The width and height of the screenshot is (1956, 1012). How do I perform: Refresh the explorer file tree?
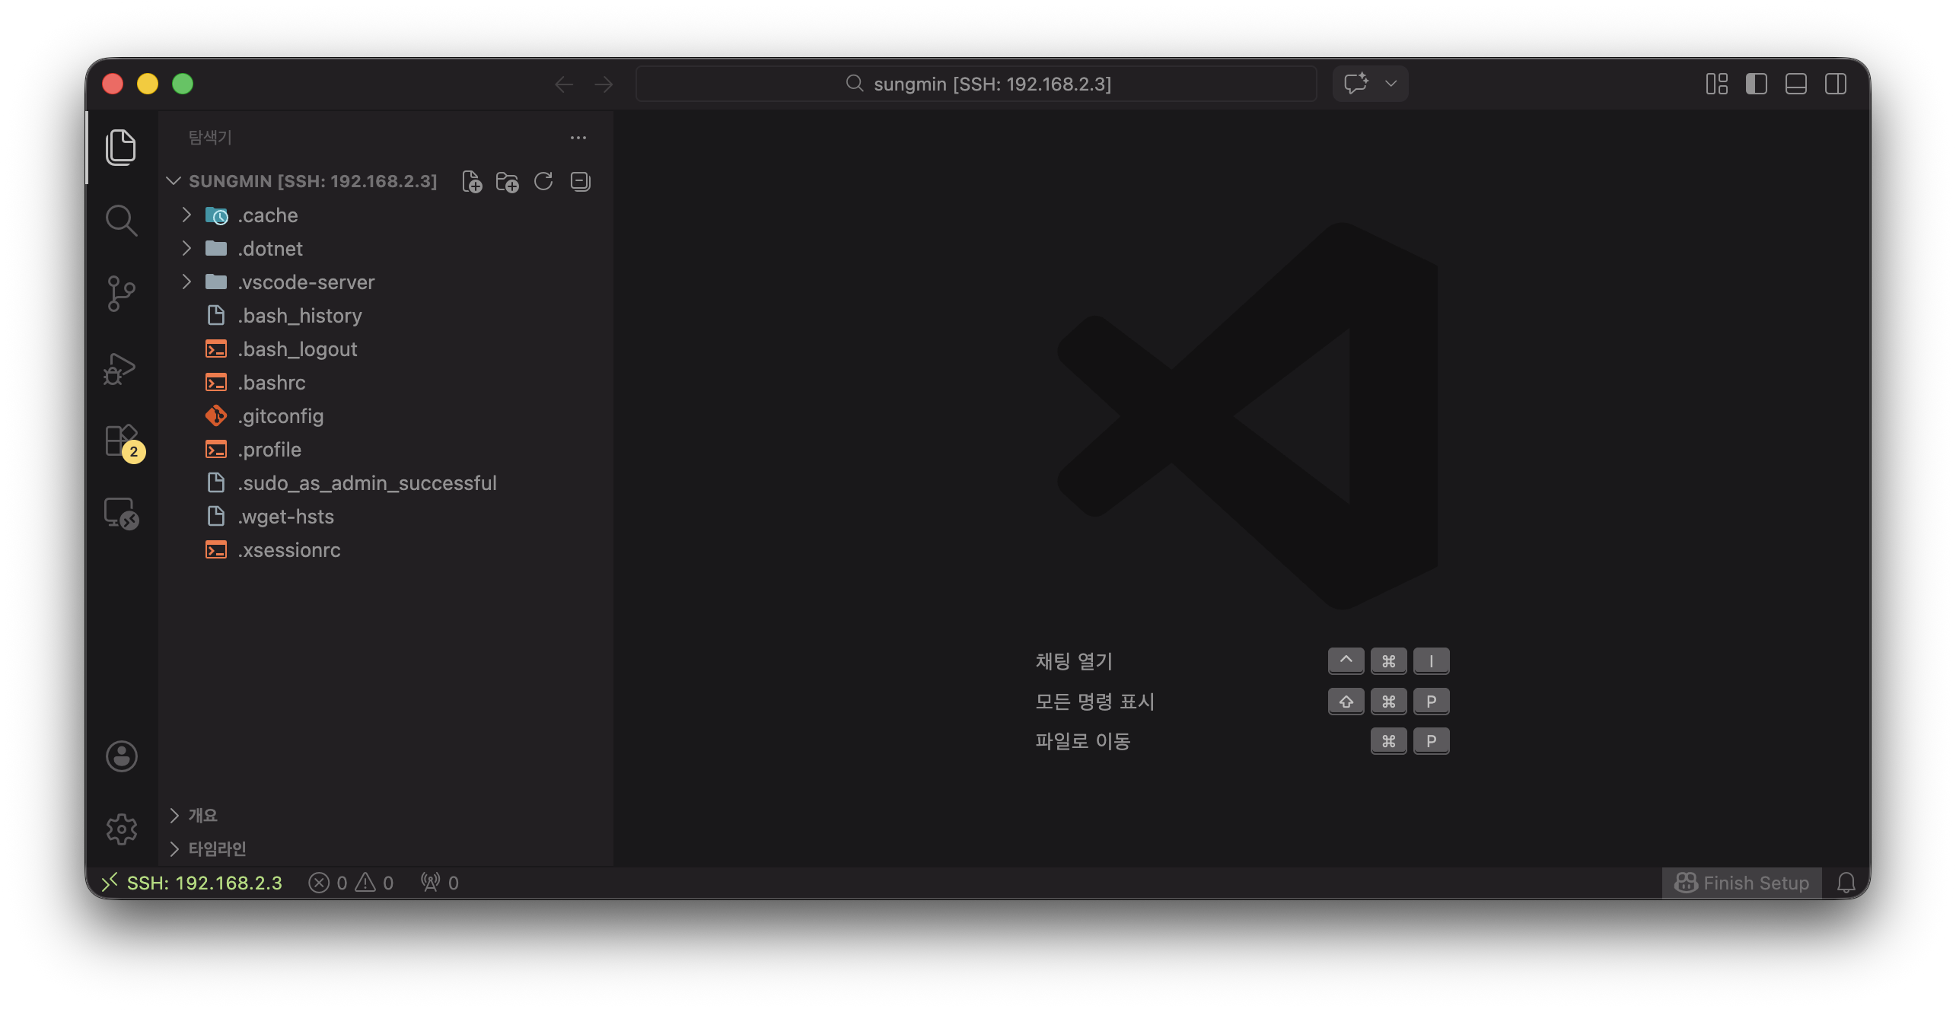click(x=543, y=182)
